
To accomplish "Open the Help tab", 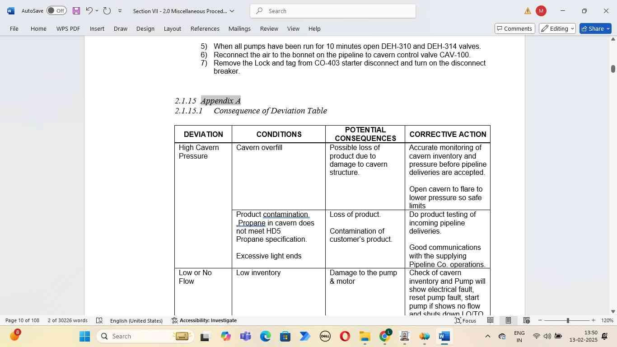I will (314, 28).
